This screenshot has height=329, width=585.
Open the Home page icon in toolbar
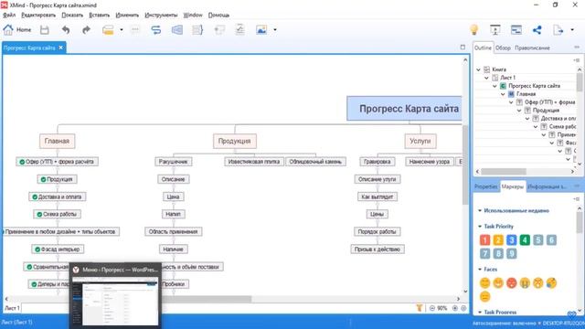[8, 30]
